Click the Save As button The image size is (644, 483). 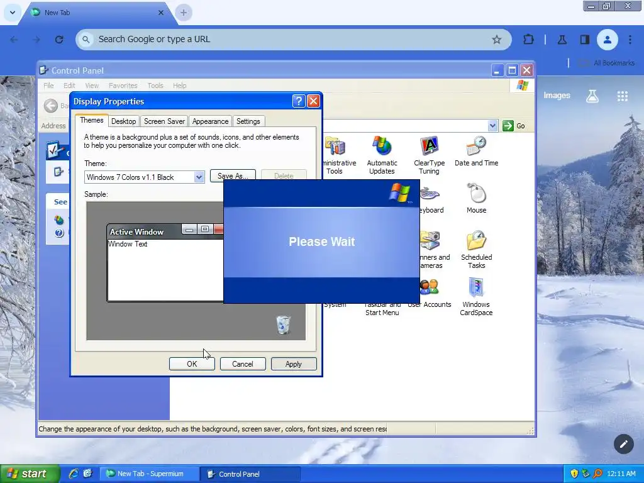pos(233,175)
